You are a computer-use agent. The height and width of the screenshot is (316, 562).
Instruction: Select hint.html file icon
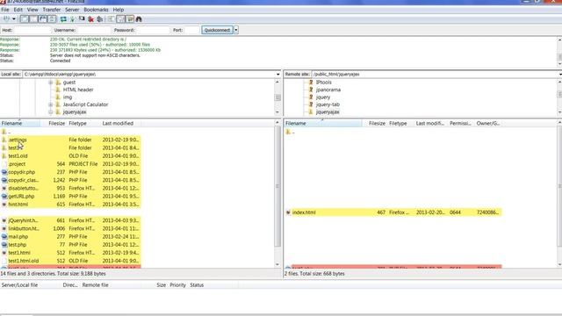4,205
